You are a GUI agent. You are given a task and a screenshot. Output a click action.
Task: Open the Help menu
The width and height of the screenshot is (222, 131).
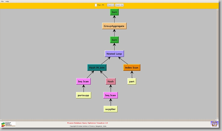coord(7,1)
